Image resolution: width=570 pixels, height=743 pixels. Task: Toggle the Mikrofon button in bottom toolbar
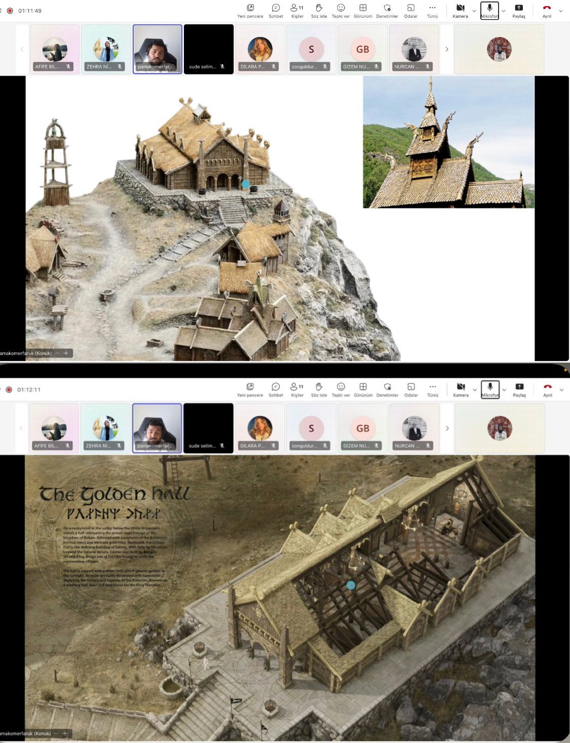click(x=490, y=389)
